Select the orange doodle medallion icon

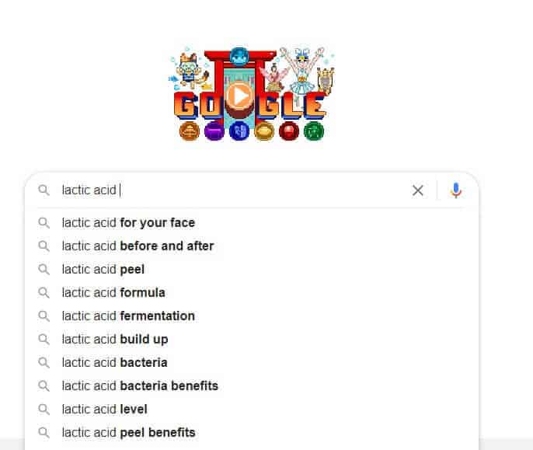click(x=189, y=131)
